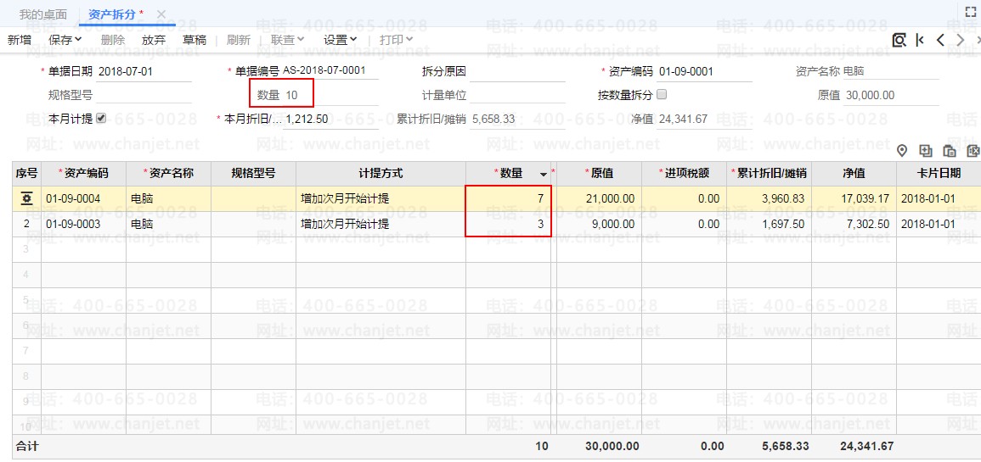Click 原值 cell 21,000.00

click(599, 198)
